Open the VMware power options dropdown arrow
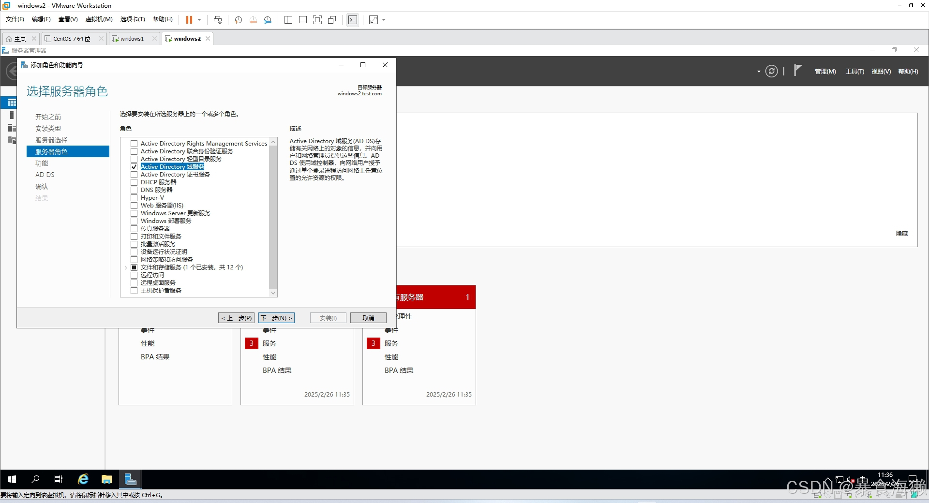This screenshot has width=929, height=503. click(199, 20)
